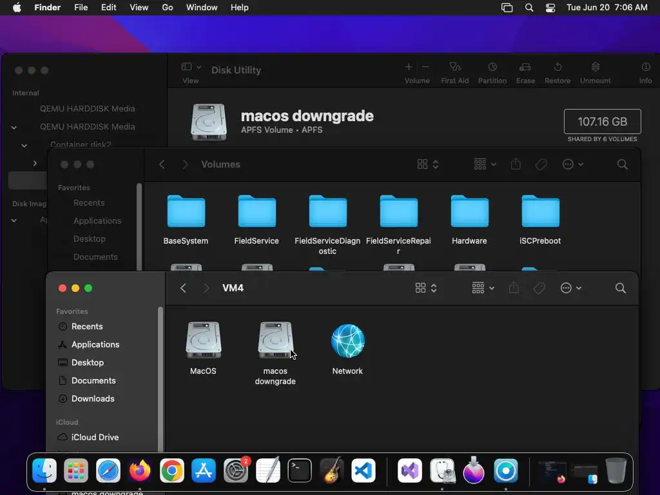The height and width of the screenshot is (495, 660).
Task: Open System Preferences from the Dock
Action: point(236,470)
